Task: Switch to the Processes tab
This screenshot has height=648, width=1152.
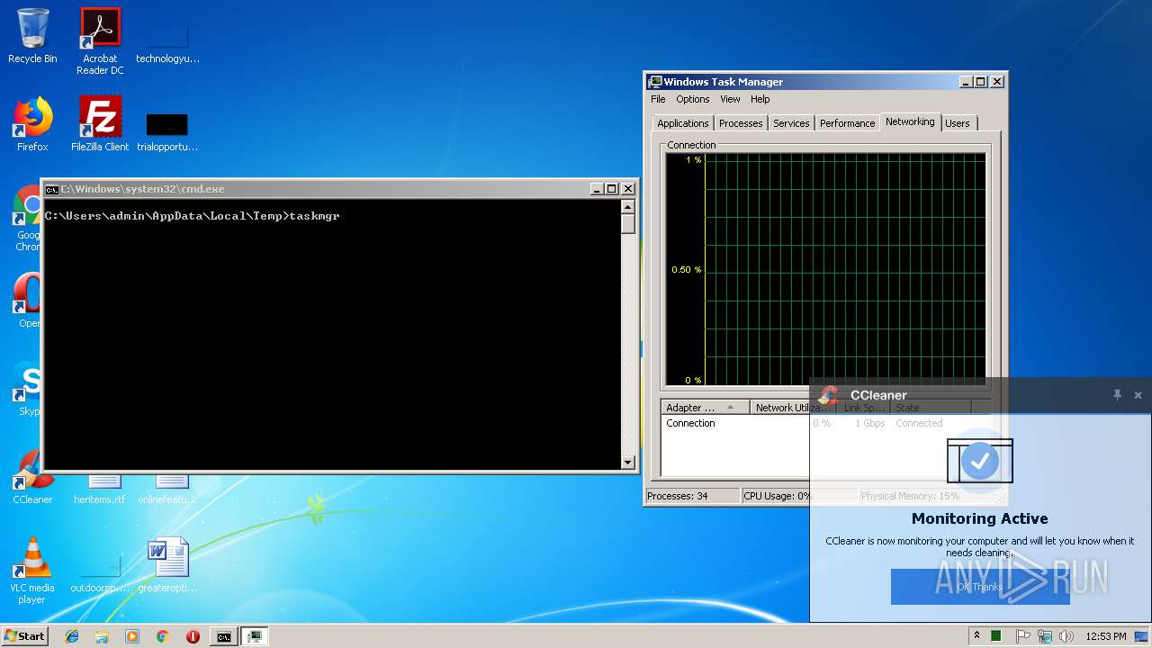Action: point(741,123)
